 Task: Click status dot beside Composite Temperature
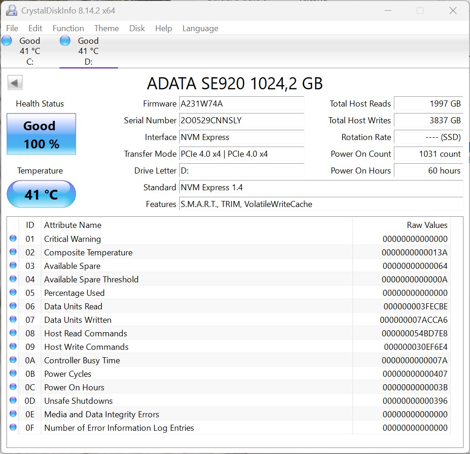[13, 253]
